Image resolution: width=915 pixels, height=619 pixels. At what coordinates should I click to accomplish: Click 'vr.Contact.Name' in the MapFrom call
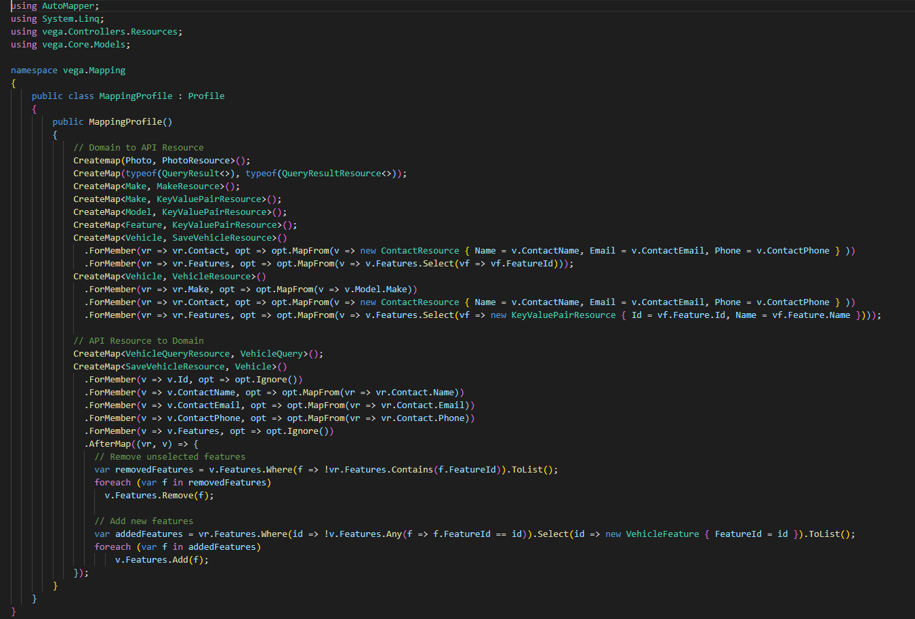pyautogui.click(x=415, y=393)
